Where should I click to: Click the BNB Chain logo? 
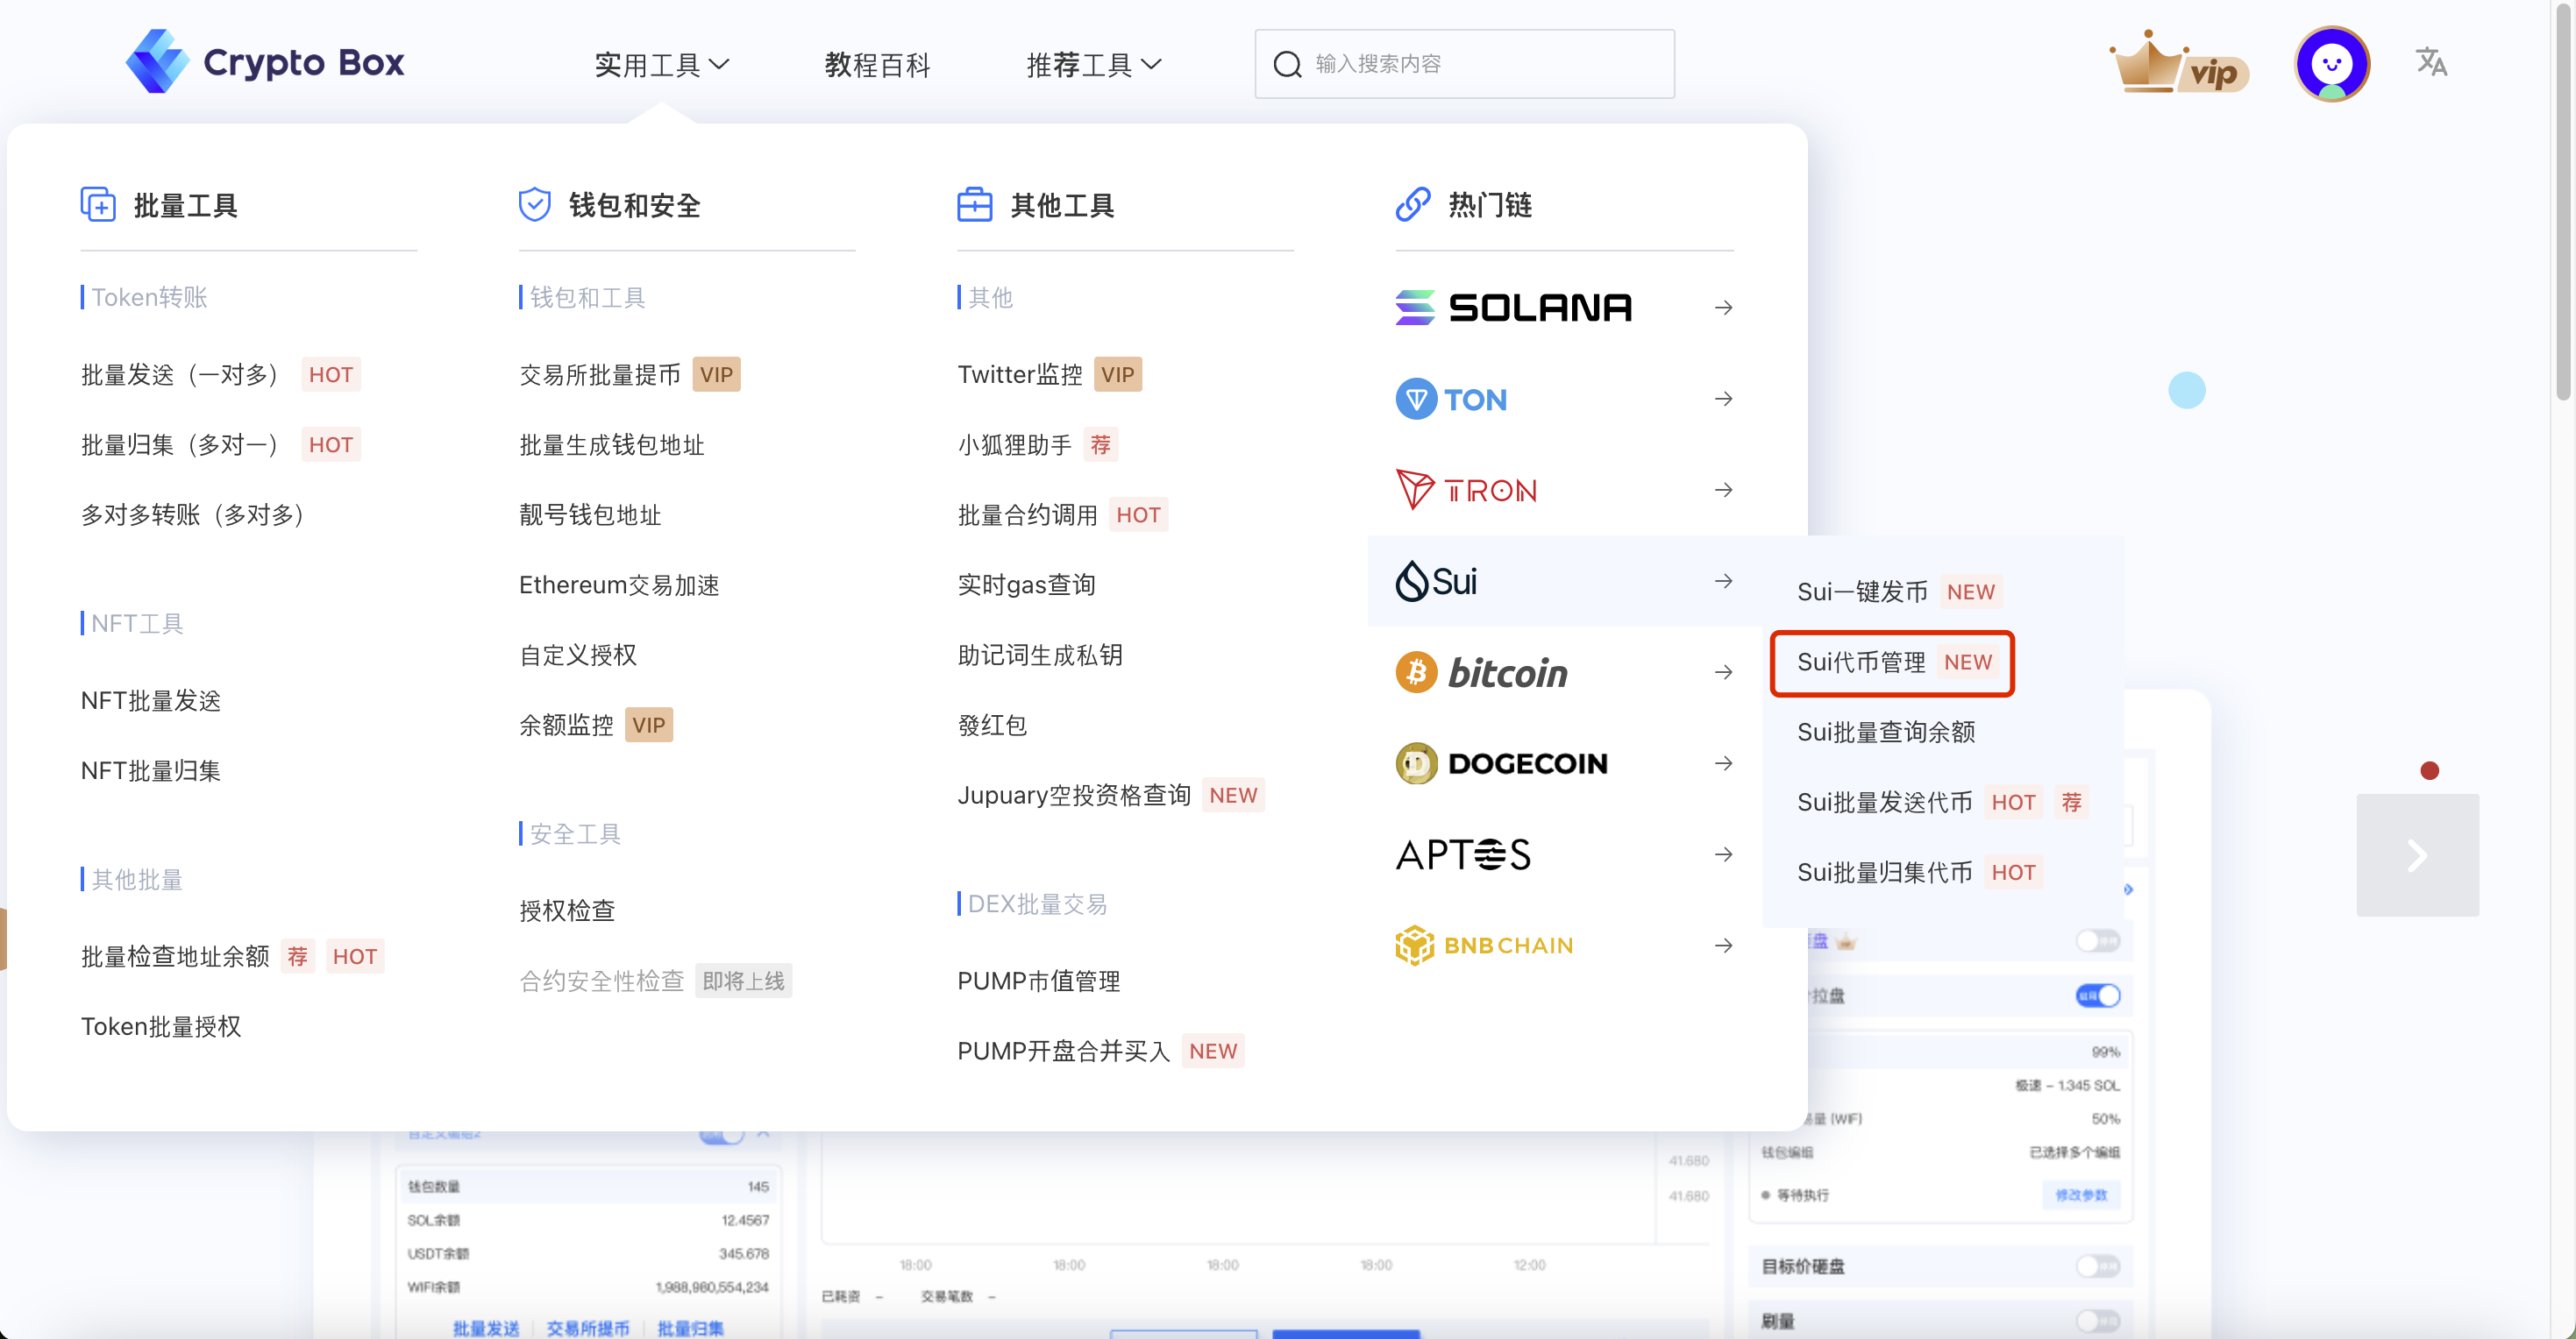(1484, 946)
